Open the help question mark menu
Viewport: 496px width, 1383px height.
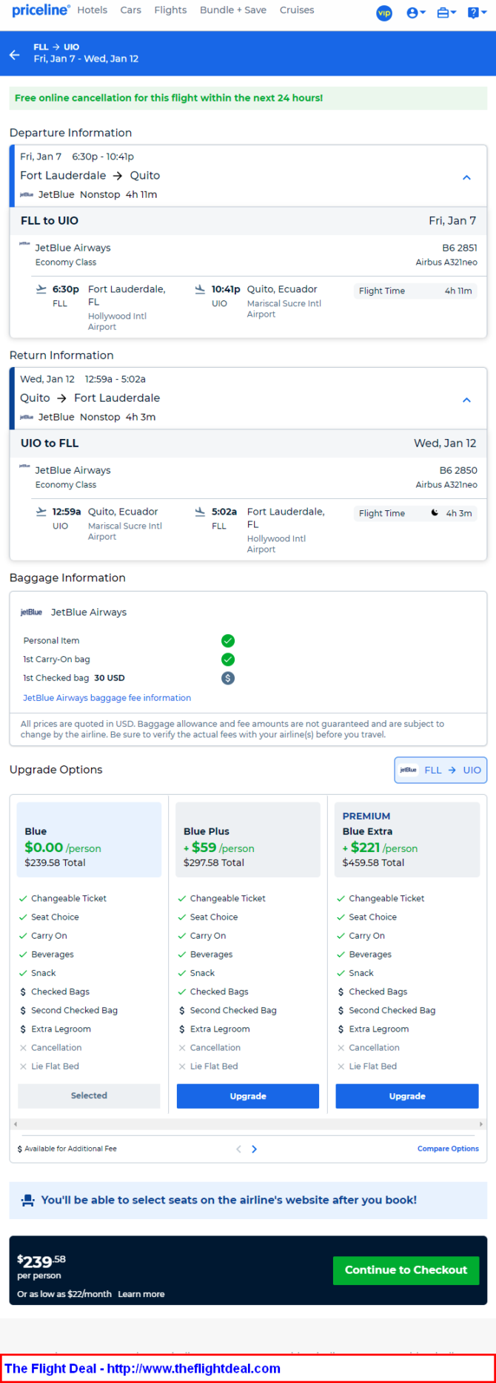click(477, 13)
